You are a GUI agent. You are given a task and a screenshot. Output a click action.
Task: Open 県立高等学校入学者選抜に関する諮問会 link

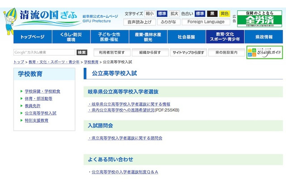(x=125, y=138)
